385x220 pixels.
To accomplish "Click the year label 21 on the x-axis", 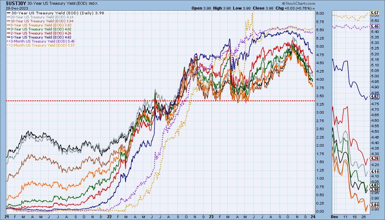I will [x=7, y=217].
